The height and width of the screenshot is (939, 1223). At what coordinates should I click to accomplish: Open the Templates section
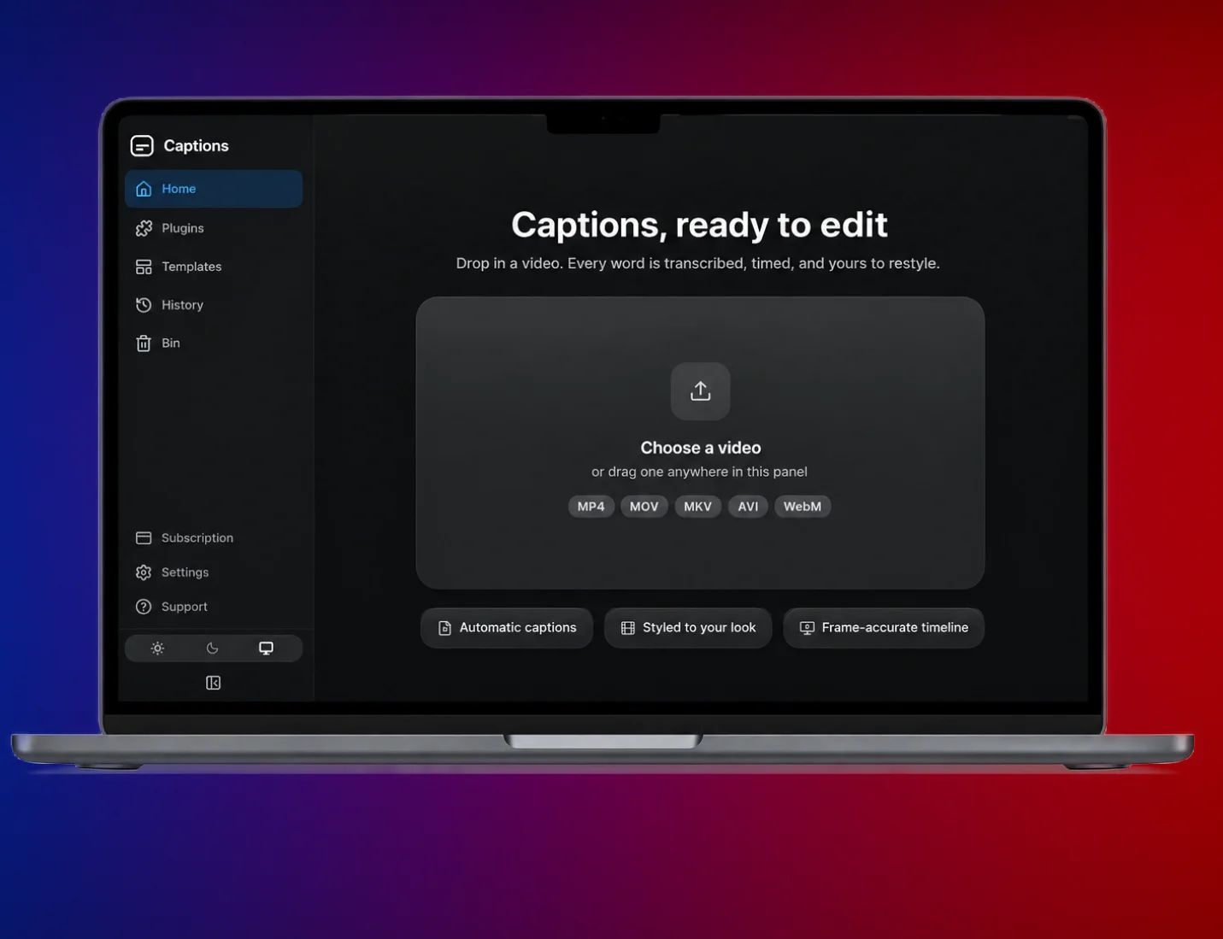coord(214,267)
